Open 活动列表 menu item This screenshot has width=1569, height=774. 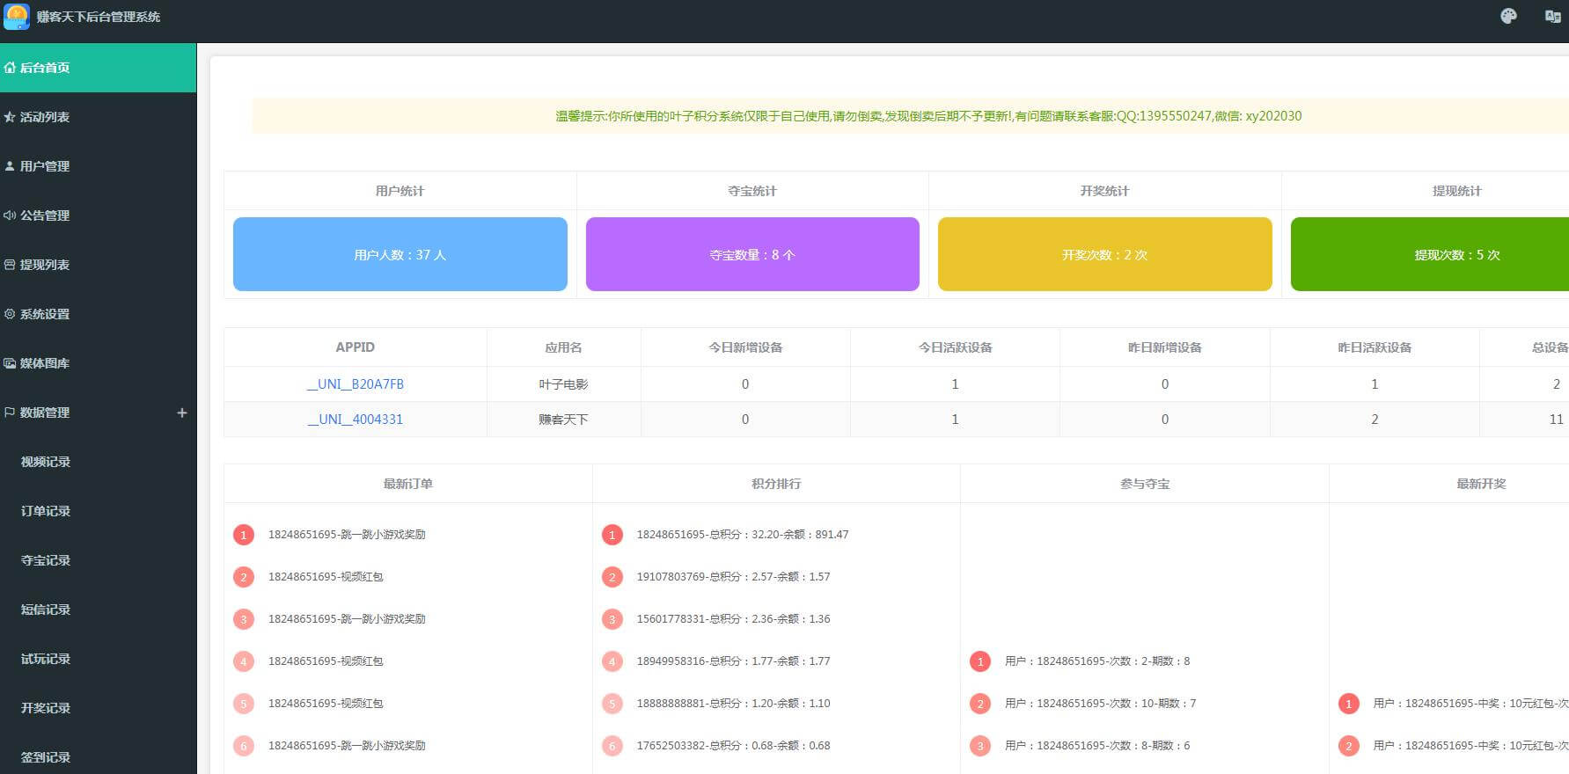(98, 117)
